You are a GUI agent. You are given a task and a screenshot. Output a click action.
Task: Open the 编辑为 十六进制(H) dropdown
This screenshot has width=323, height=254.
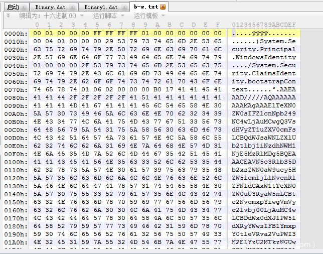click(48, 16)
